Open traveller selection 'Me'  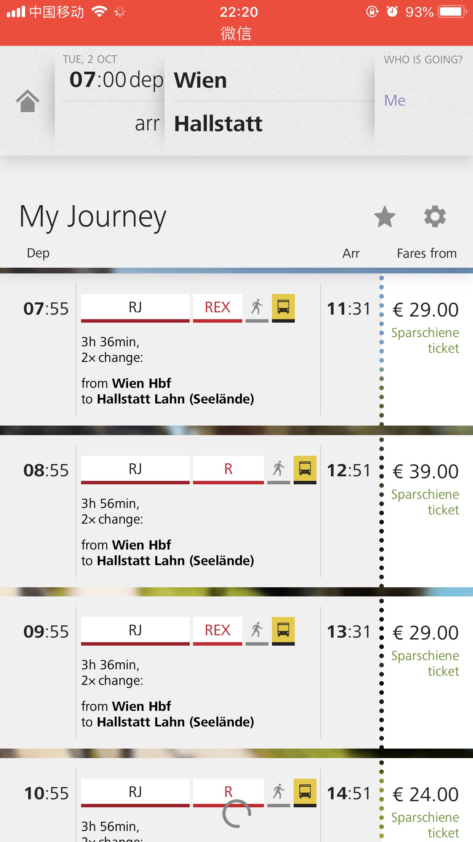pyautogui.click(x=395, y=101)
